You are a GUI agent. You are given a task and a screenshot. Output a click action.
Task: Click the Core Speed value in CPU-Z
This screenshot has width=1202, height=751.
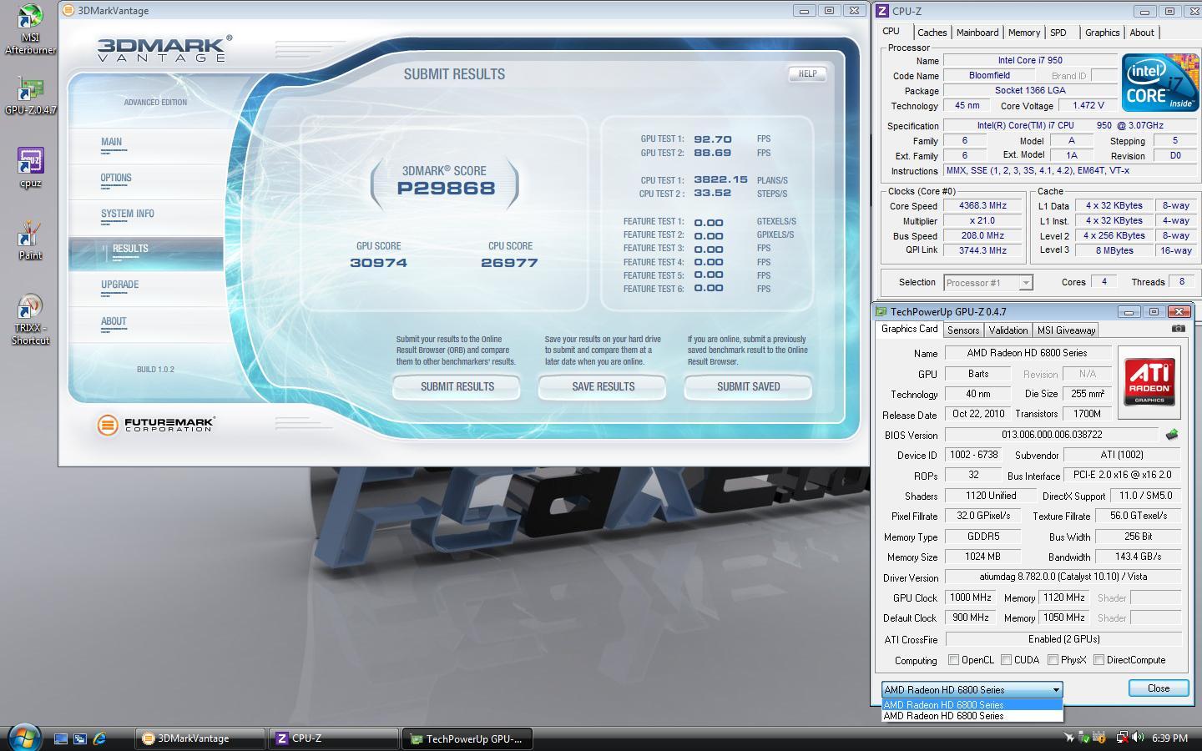tap(982, 206)
